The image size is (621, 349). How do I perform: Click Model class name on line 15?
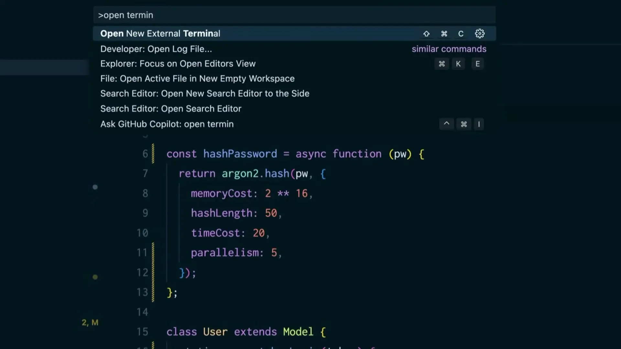pyautogui.click(x=298, y=332)
